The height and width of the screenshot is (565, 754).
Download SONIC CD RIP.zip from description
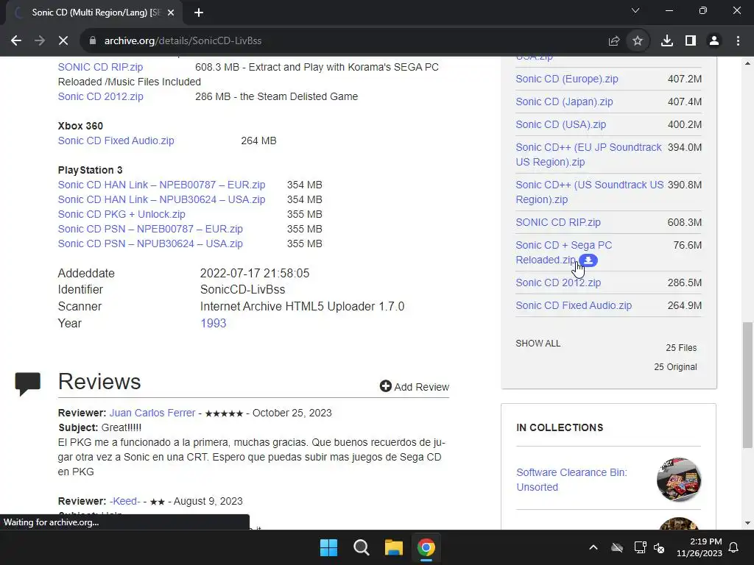pyautogui.click(x=100, y=67)
